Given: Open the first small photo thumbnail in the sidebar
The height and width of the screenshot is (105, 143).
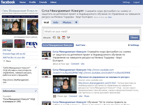Looking at the screenshot, I should pyautogui.click(x=7, y=43).
